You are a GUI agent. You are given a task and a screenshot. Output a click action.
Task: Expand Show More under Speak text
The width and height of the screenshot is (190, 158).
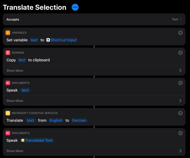pyautogui.click(x=94, y=101)
